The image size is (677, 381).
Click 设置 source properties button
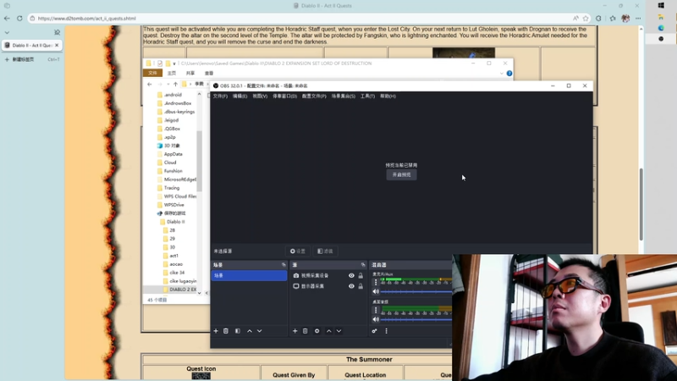[298, 251]
